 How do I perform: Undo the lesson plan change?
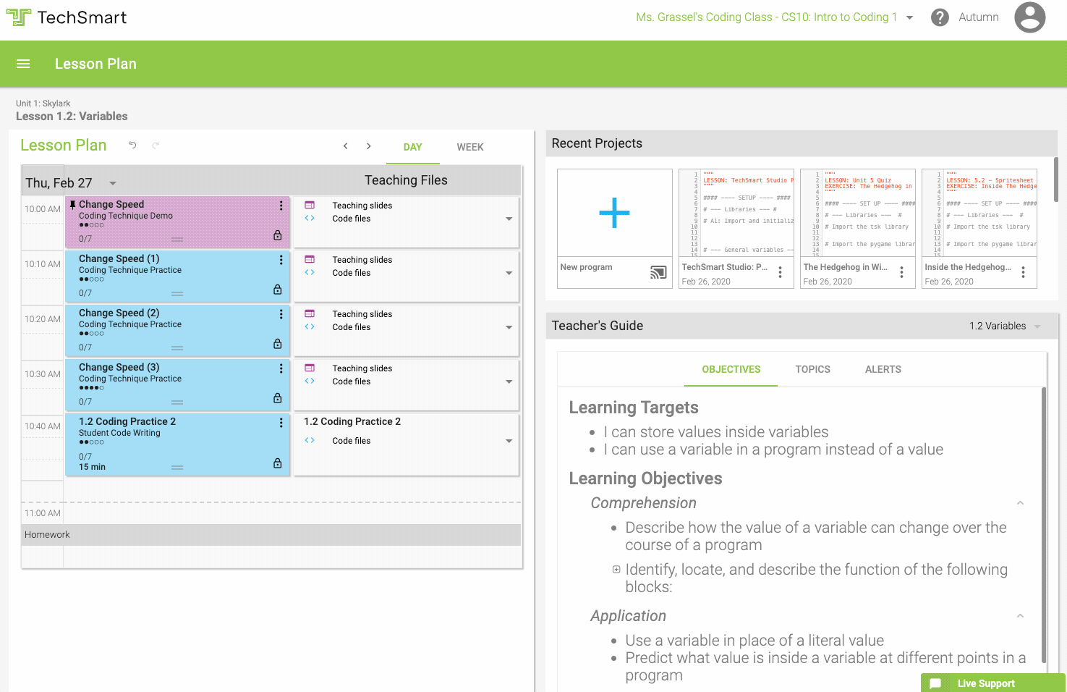click(x=132, y=145)
